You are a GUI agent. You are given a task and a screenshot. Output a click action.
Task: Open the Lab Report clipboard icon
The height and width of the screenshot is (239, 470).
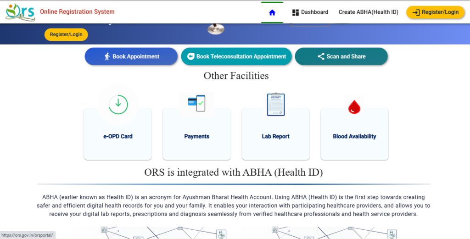click(275, 105)
